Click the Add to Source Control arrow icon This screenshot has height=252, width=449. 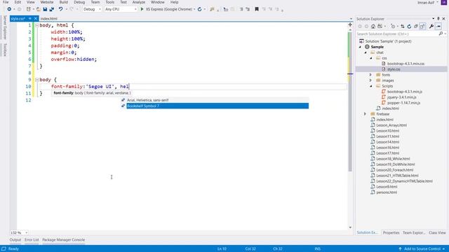[x=400, y=249]
